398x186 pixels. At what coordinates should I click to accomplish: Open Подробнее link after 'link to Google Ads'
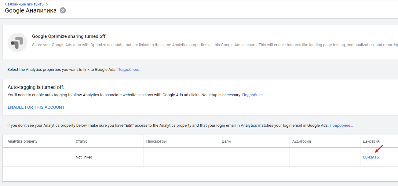click(x=129, y=70)
